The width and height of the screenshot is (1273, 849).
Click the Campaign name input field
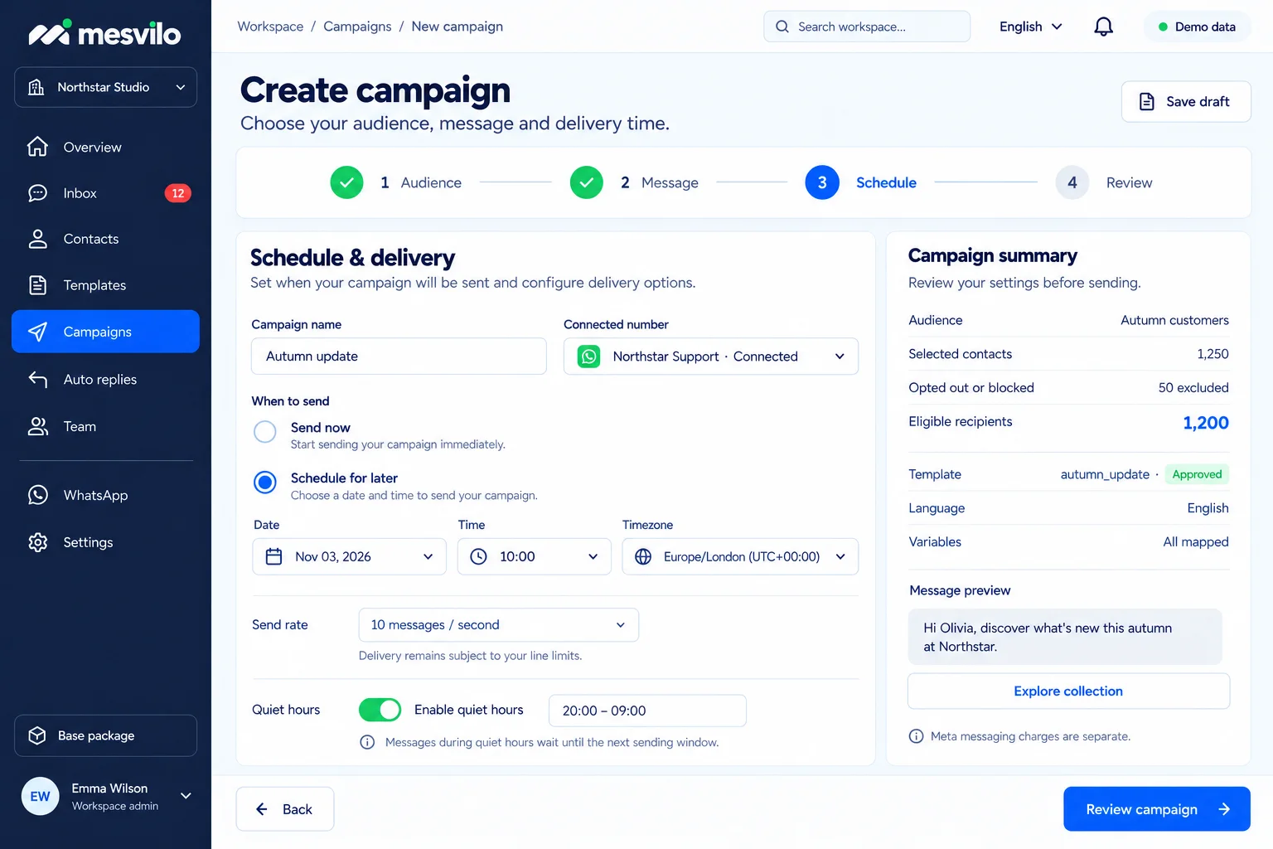tap(399, 357)
